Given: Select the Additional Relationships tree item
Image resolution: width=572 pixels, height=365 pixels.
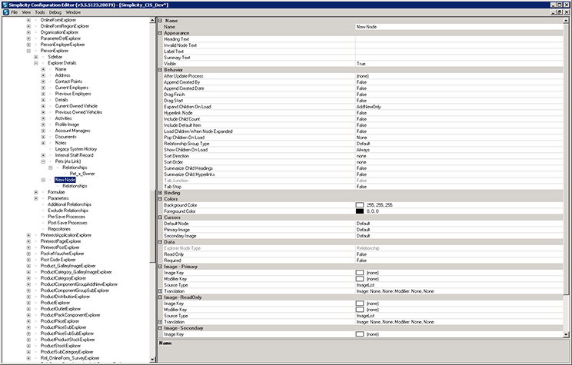Looking at the screenshot, I should pyautogui.click(x=69, y=204).
